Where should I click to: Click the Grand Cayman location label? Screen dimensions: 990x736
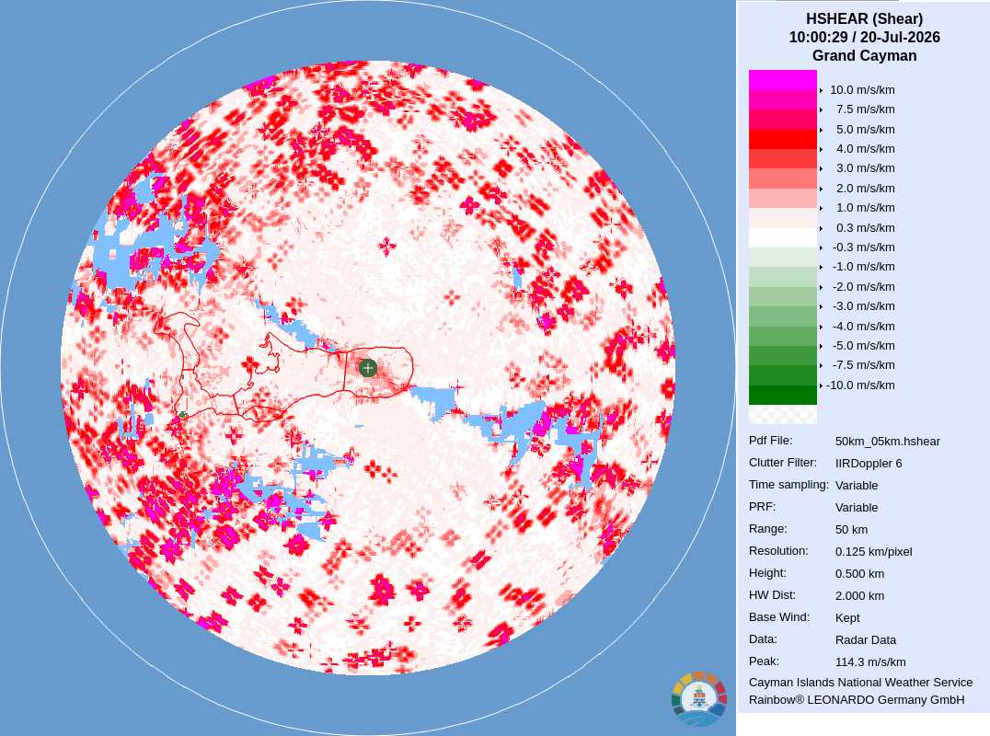tap(864, 55)
